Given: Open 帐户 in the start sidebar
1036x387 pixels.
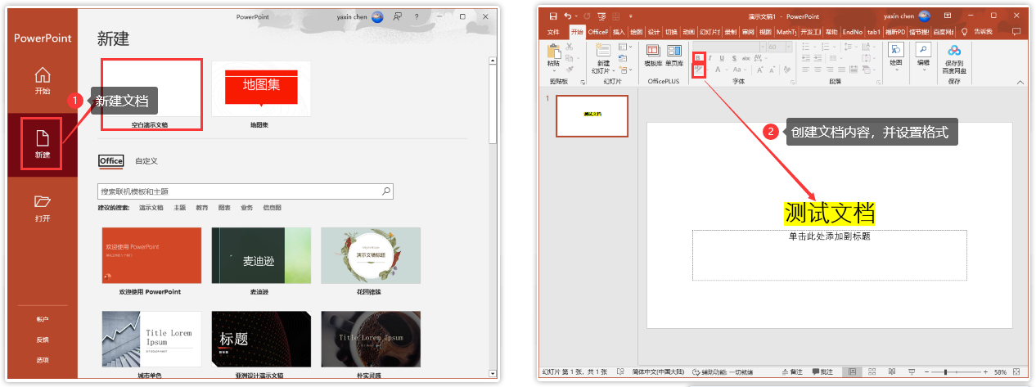Looking at the screenshot, I should pyautogui.click(x=42, y=320).
